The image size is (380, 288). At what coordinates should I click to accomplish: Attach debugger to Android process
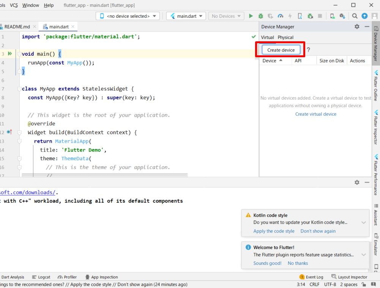(310, 16)
